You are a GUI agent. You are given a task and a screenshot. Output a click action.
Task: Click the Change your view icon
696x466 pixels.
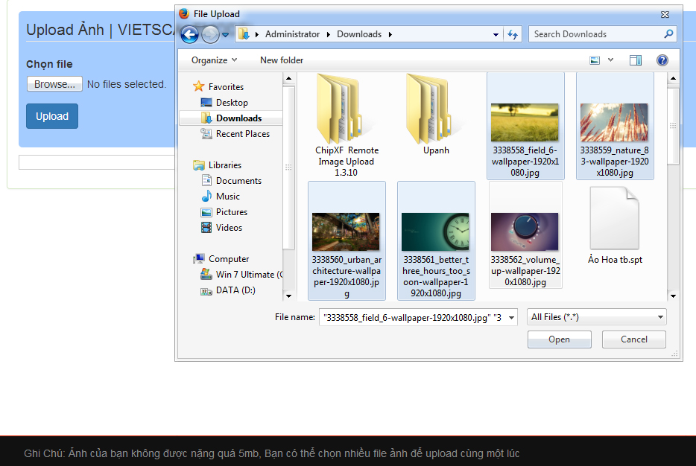click(595, 60)
